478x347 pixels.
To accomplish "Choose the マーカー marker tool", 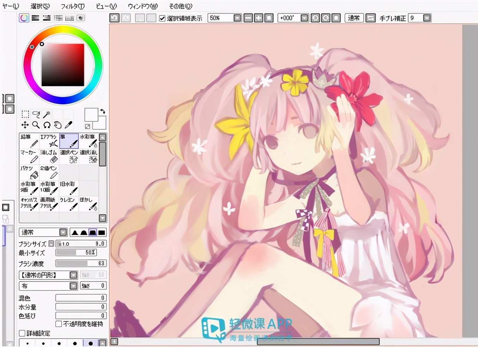I will 29,157.
